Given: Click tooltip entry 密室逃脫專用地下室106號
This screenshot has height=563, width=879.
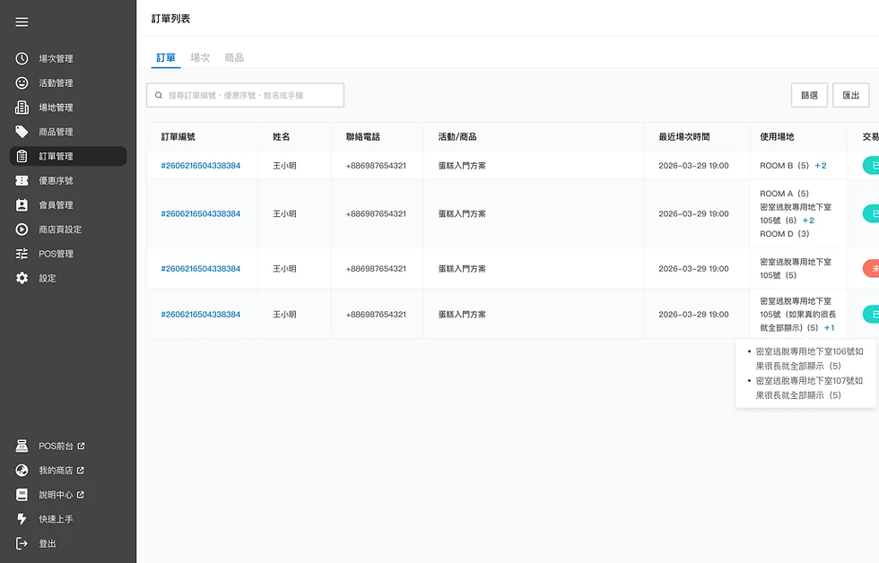Looking at the screenshot, I should (x=809, y=359).
